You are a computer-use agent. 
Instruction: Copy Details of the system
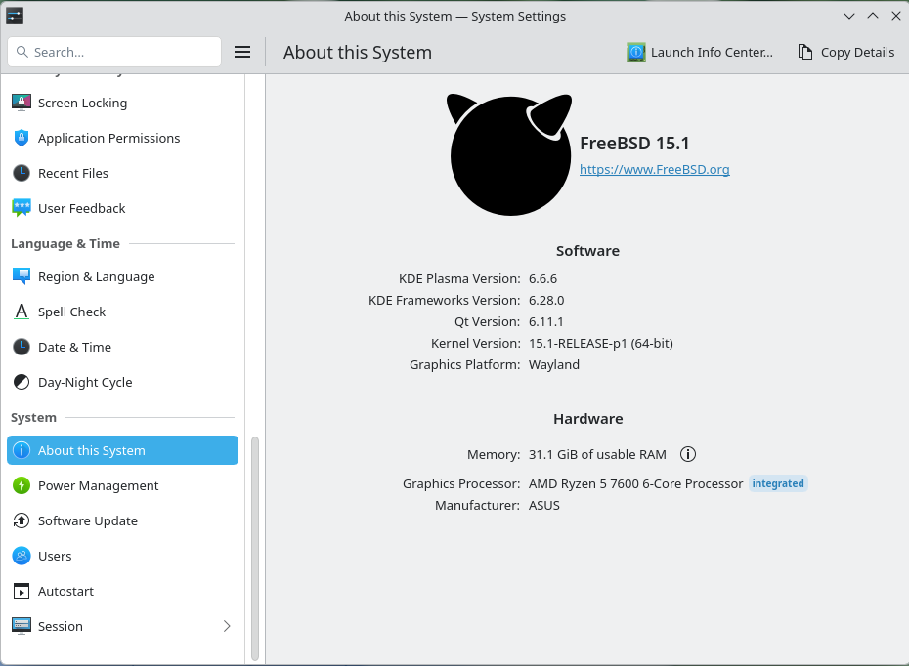click(x=846, y=52)
